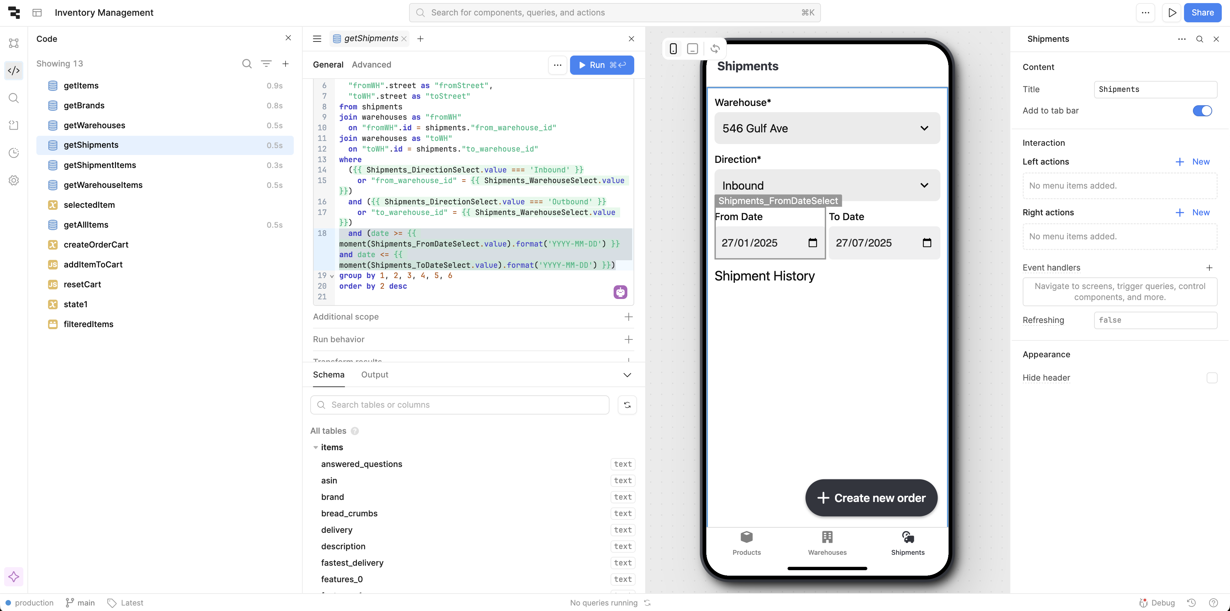The height and width of the screenshot is (611, 1230).
Task: Select the getWarehouseItems query
Action: (x=165, y=185)
